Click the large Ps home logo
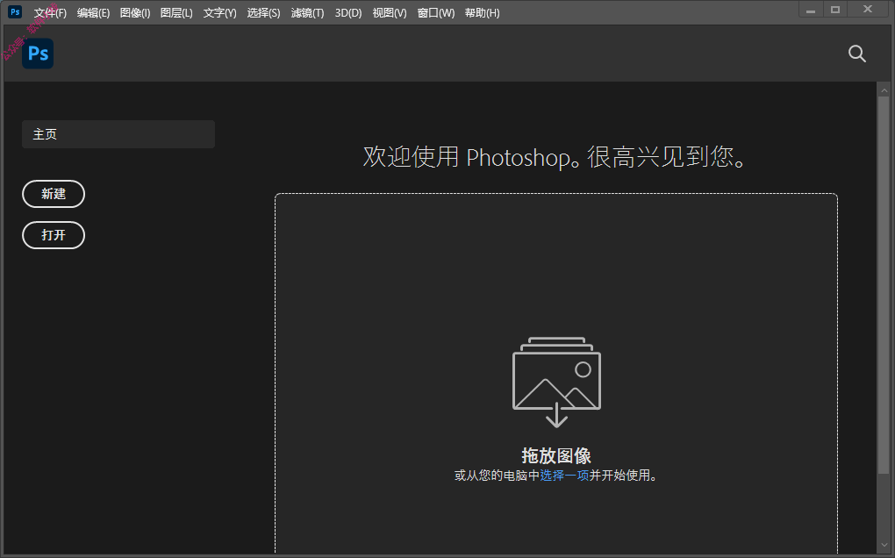The width and height of the screenshot is (895, 558). pyautogui.click(x=38, y=54)
